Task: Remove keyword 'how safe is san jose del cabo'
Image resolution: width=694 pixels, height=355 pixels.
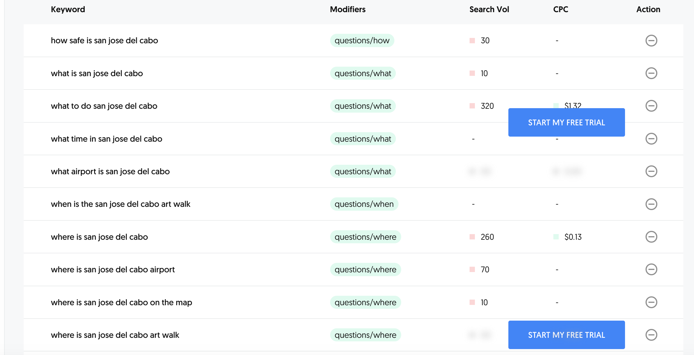Action: click(x=651, y=41)
